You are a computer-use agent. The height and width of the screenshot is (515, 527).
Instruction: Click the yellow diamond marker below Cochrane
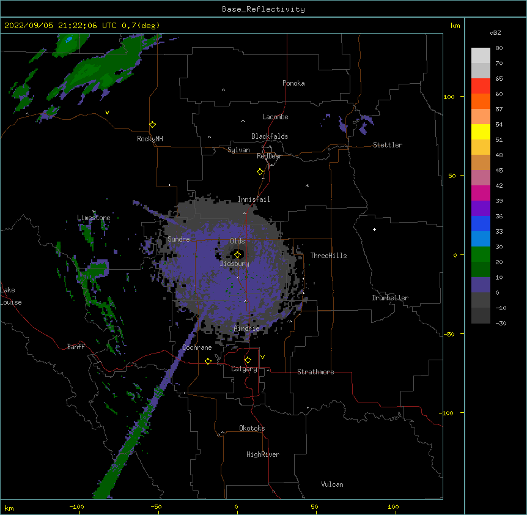tap(208, 361)
